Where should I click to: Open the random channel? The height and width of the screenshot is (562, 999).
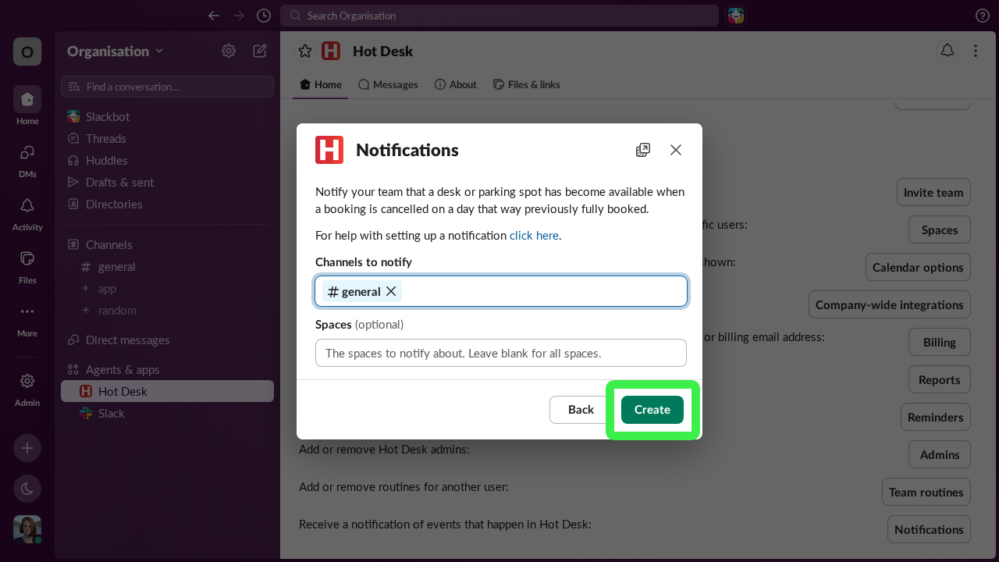tap(167, 310)
